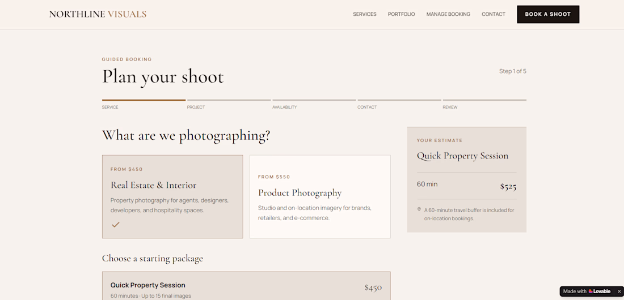The width and height of the screenshot is (624, 300).
Task: Select the Real Estate & Interior card
Action: 172,196
